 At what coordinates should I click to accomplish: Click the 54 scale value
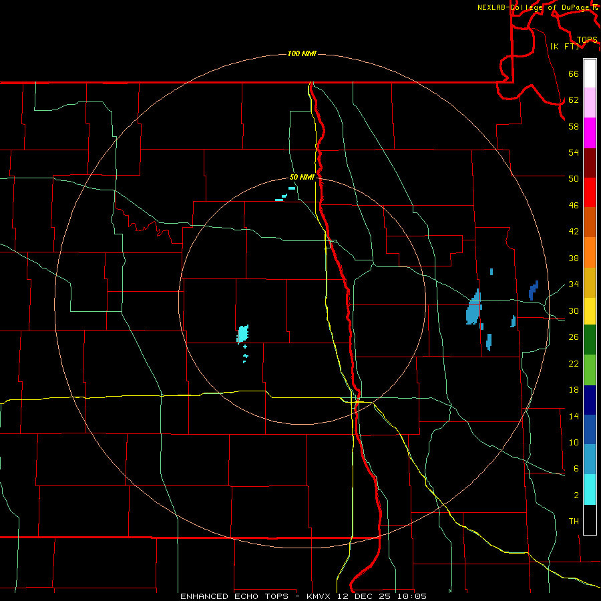coord(574,152)
